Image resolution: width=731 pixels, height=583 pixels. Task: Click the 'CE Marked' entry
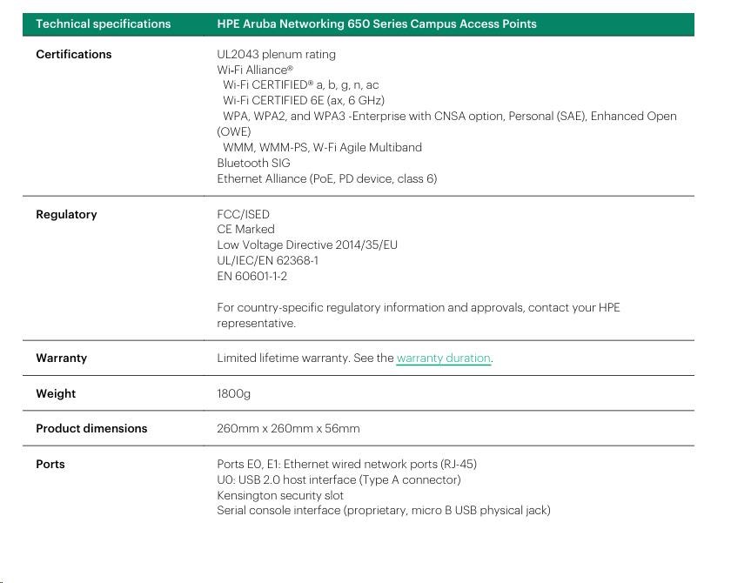(245, 230)
